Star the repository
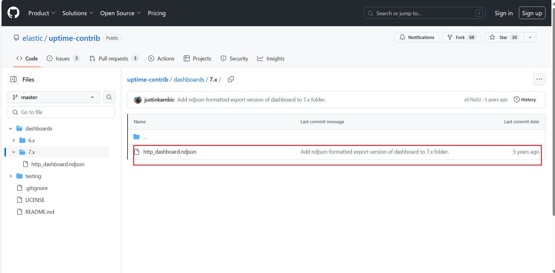Viewport: 555px width, 273px height. coord(504,37)
